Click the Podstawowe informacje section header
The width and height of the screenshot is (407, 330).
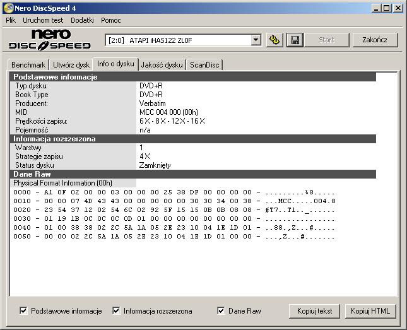point(193,77)
